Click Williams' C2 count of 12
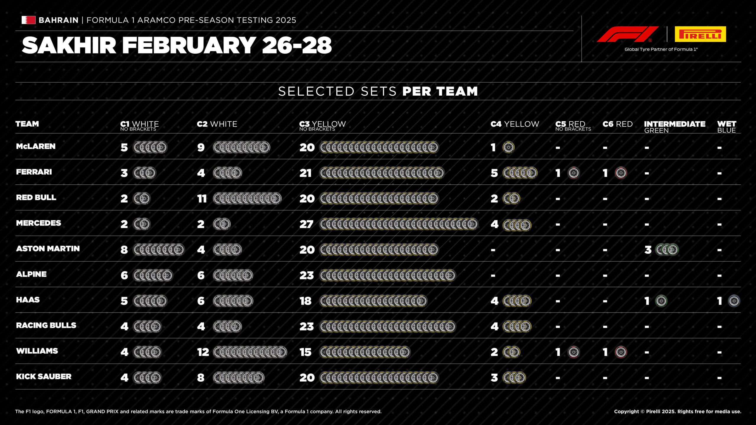The image size is (756, 425). click(x=203, y=352)
